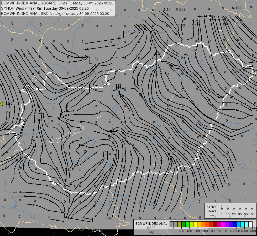Select the gray 0 J/kg CAPE swatch
Screen dimensions: 257x236
(175, 224)
